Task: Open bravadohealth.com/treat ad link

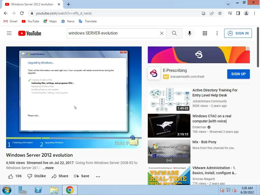Action: click(x=187, y=77)
